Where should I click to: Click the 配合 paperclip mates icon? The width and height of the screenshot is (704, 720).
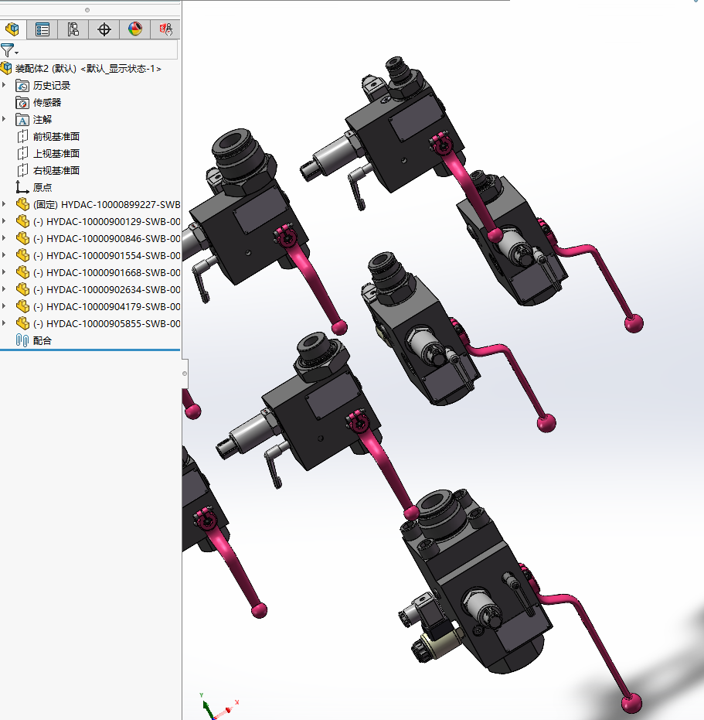22,340
